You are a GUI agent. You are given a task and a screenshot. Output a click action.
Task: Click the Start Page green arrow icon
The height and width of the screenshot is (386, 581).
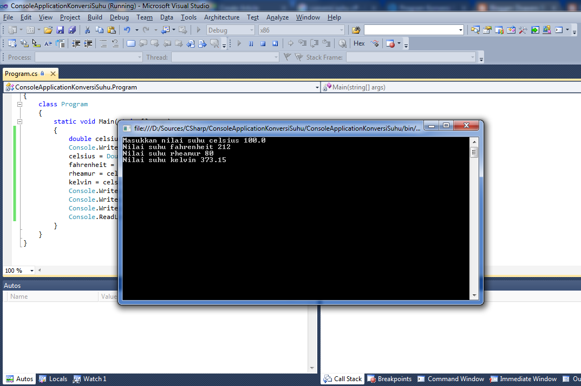pyautogui.click(x=534, y=30)
